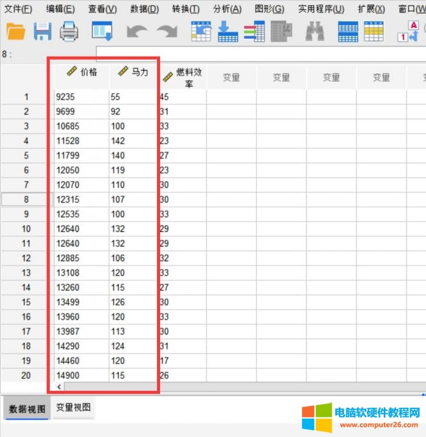Select price cell 13108
Image resolution: width=426 pixels, height=437 pixels.
click(x=82, y=273)
